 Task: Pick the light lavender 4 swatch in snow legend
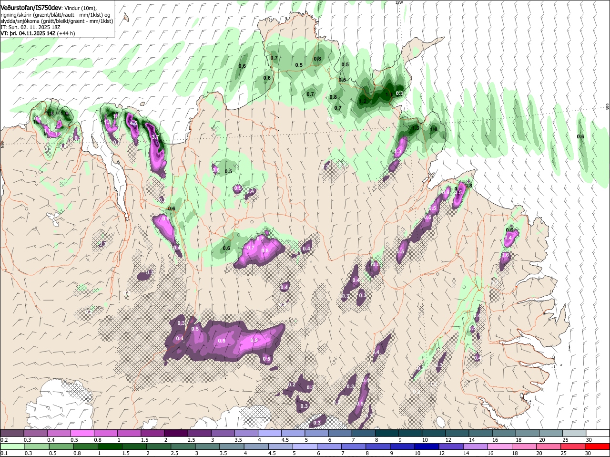[270, 433]
